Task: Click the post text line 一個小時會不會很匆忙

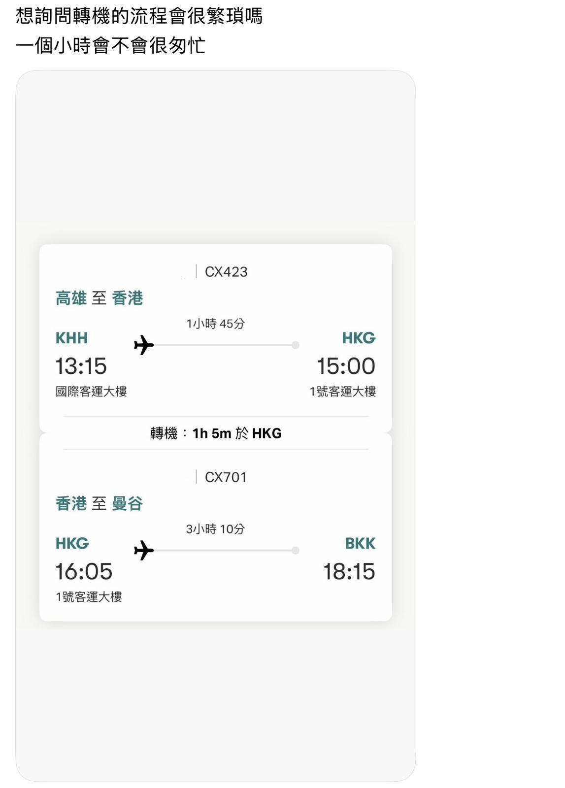Action: [111, 45]
